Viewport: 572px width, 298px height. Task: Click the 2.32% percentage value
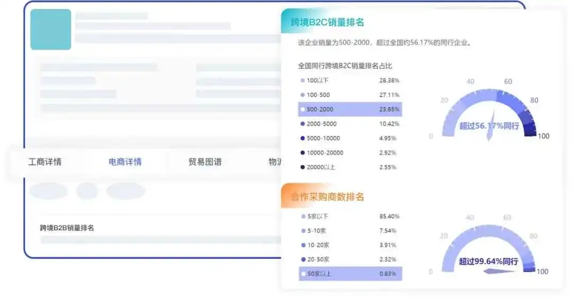pyautogui.click(x=387, y=259)
